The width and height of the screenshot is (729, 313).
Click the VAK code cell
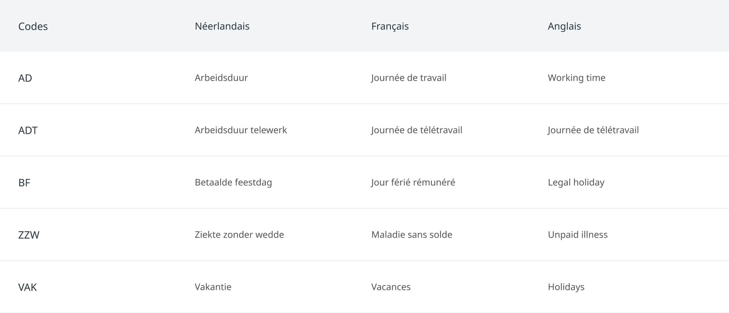pyautogui.click(x=28, y=287)
